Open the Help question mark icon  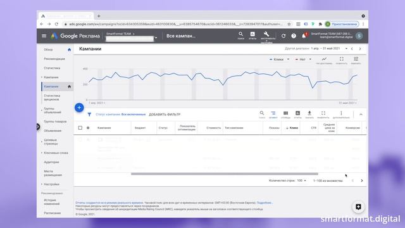pos(294,36)
